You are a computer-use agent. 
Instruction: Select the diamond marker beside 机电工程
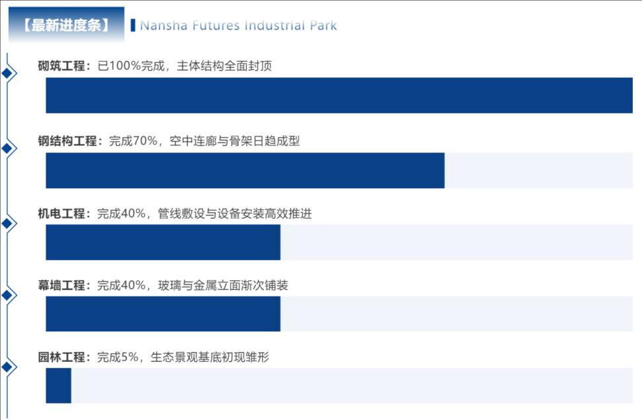tap(8, 223)
